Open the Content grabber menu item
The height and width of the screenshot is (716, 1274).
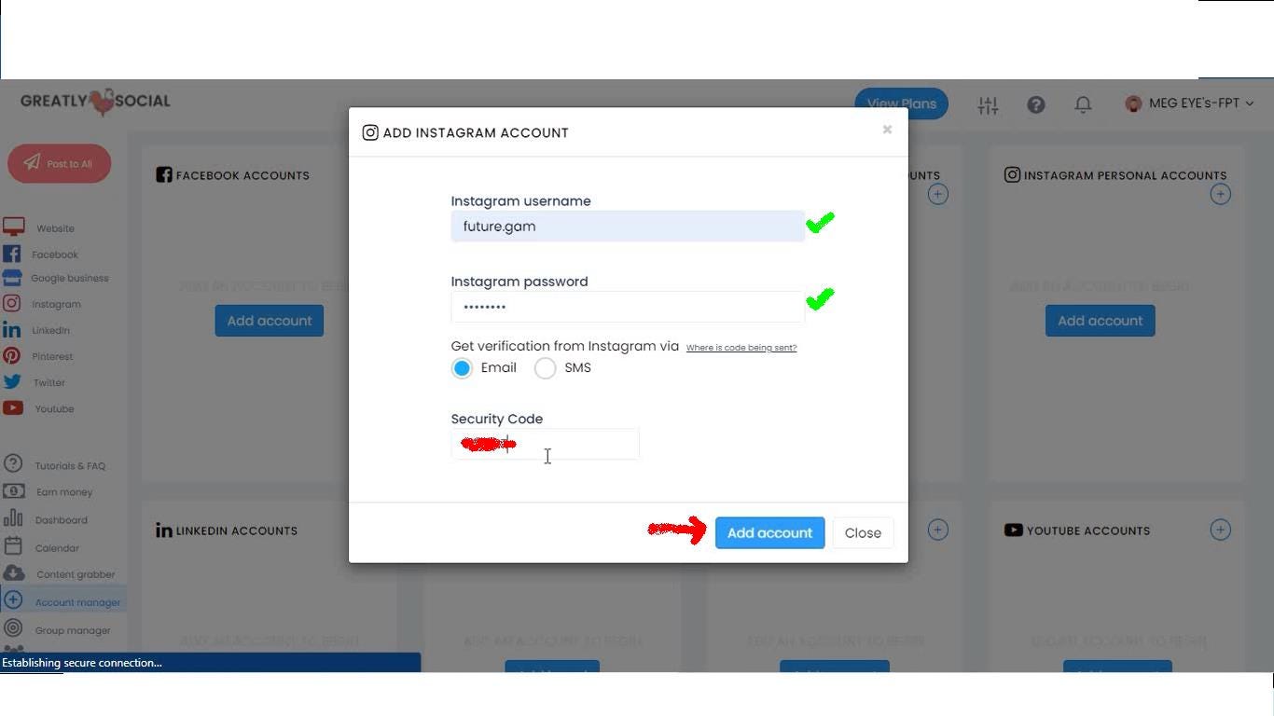pos(76,574)
